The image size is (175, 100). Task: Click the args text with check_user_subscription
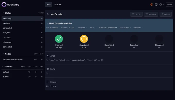pos(75,60)
